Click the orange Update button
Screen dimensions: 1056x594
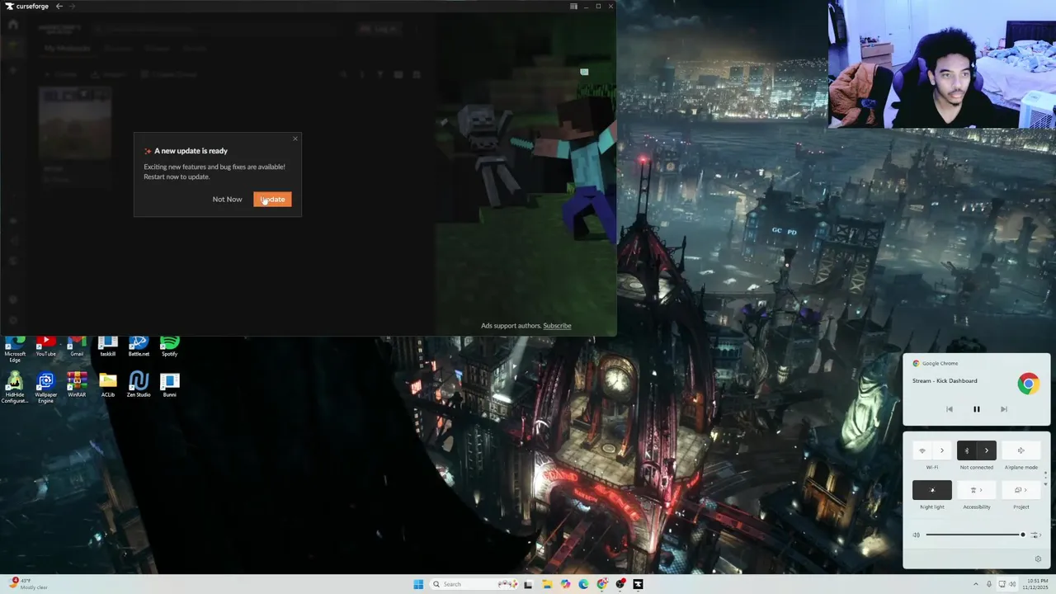272,199
